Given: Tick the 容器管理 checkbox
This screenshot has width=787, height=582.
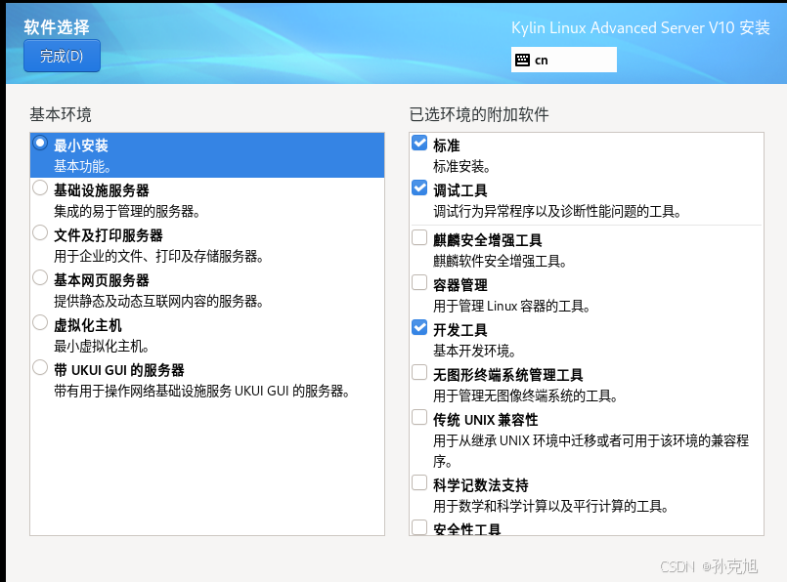Looking at the screenshot, I should pyautogui.click(x=419, y=282).
